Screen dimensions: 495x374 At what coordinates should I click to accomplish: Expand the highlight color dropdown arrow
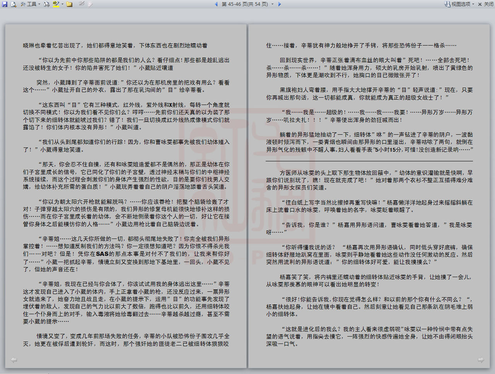62,4
